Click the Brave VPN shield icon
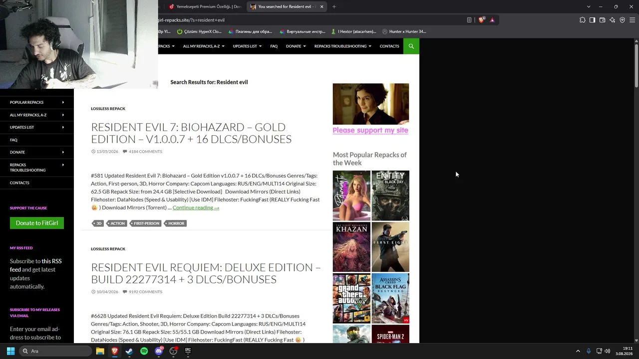The image size is (639, 359). point(623,20)
